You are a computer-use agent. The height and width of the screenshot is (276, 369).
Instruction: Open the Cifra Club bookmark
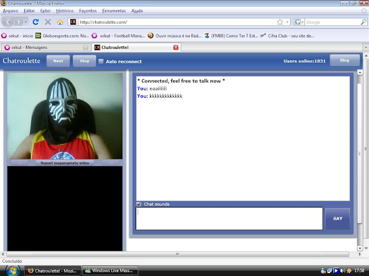[x=287, y=36]
